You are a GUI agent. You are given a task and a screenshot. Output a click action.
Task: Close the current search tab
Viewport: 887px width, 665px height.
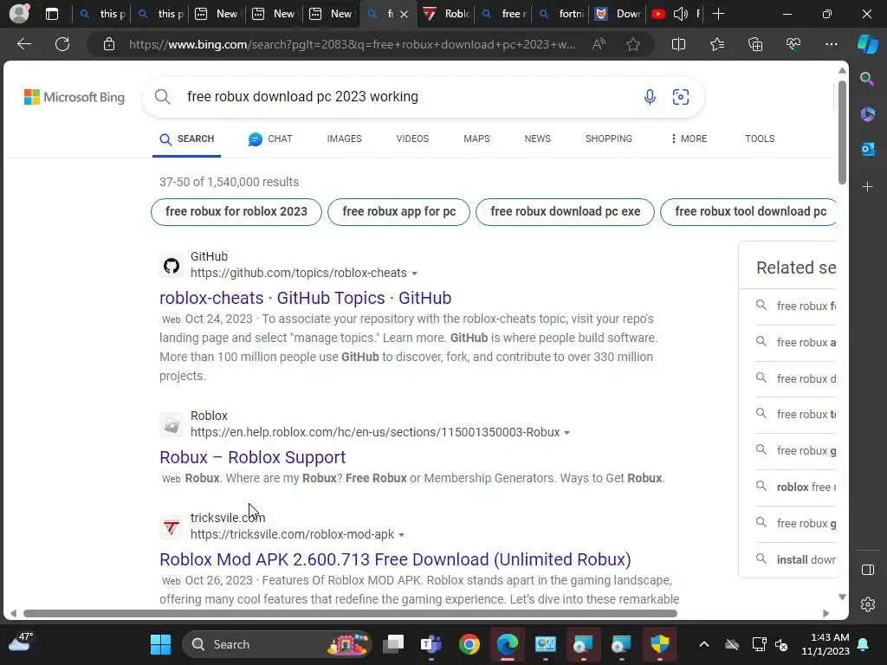[404, 14]
